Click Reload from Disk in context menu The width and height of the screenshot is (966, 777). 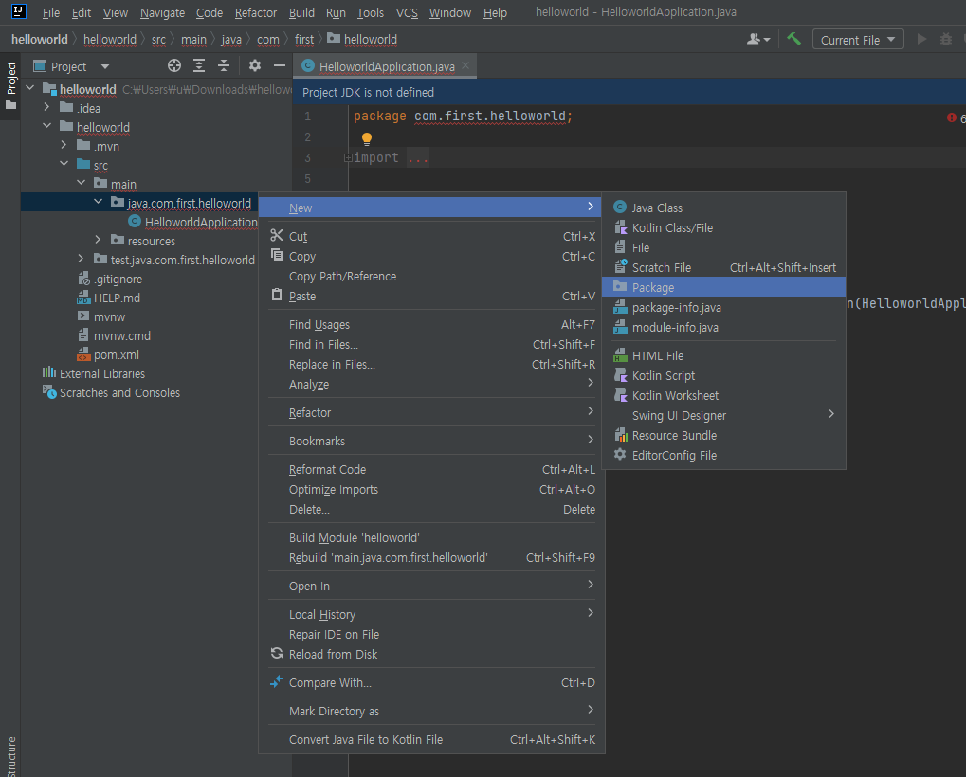tap(432, 655)
